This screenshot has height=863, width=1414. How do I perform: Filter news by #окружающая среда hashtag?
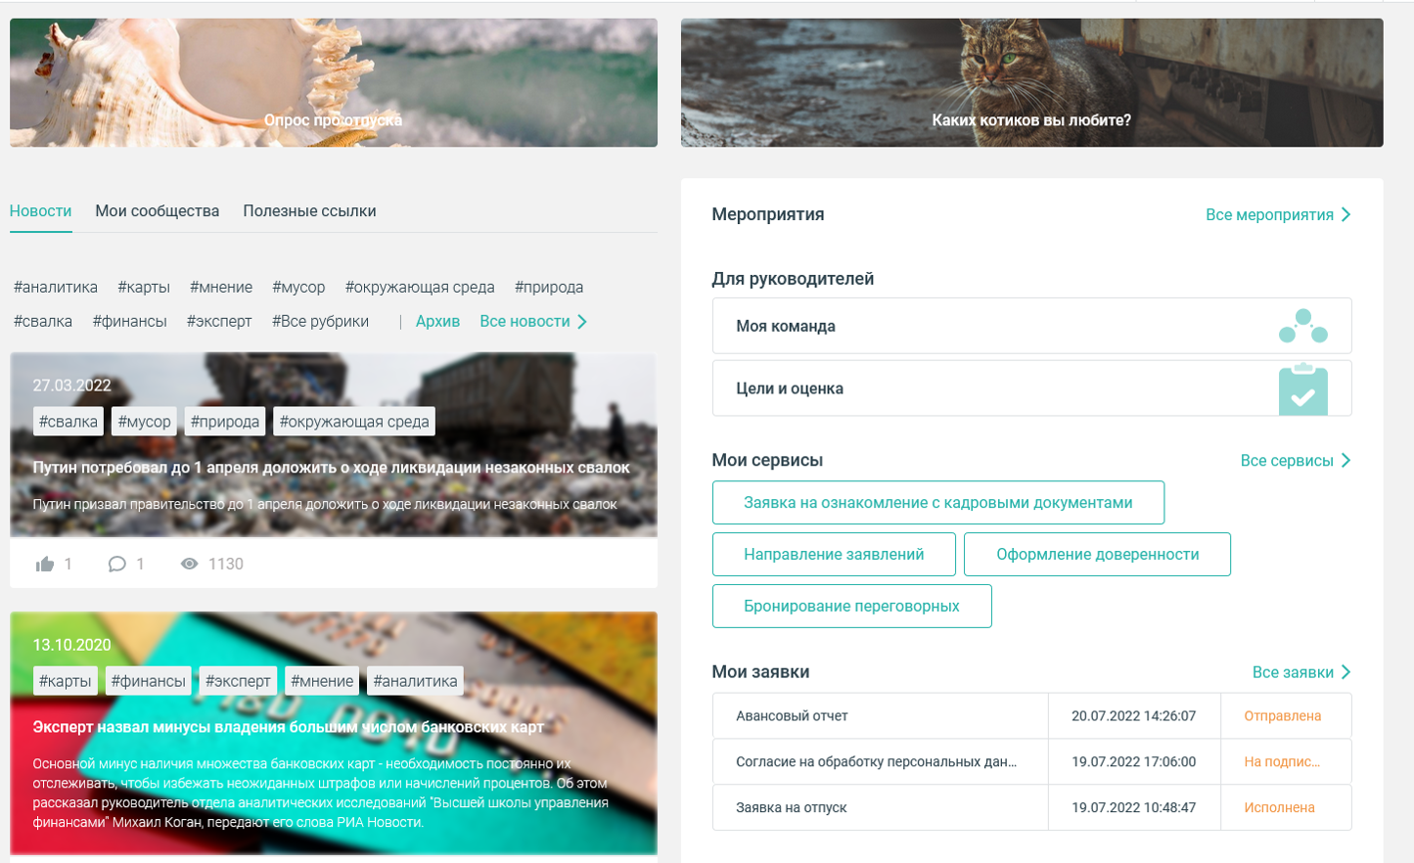tap(420, 287)
